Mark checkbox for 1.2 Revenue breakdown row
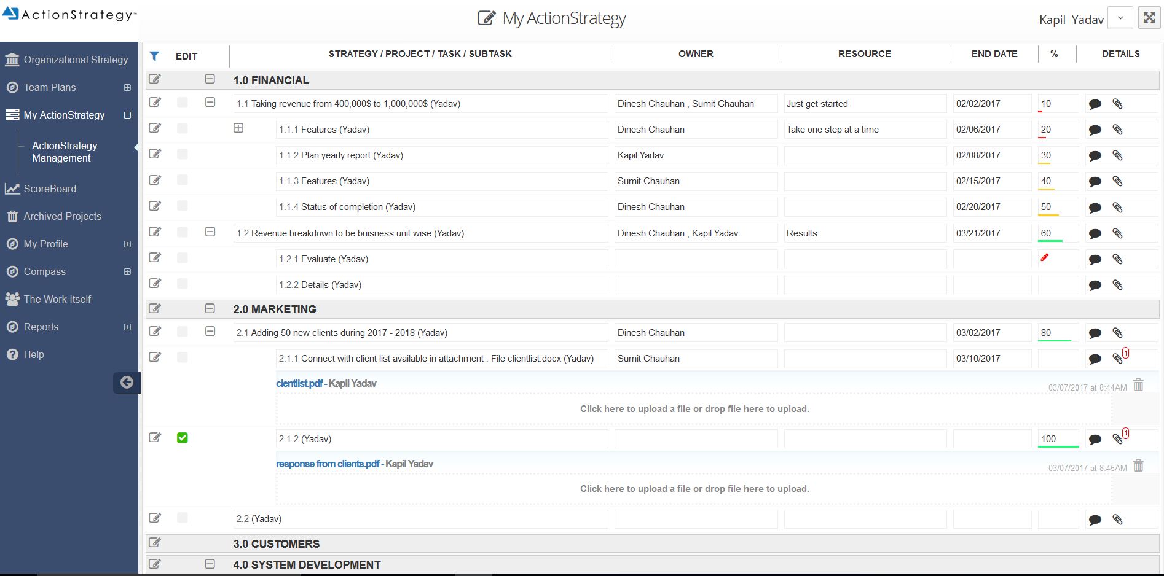Screen dimensions: 1164x576 [183, 232]
